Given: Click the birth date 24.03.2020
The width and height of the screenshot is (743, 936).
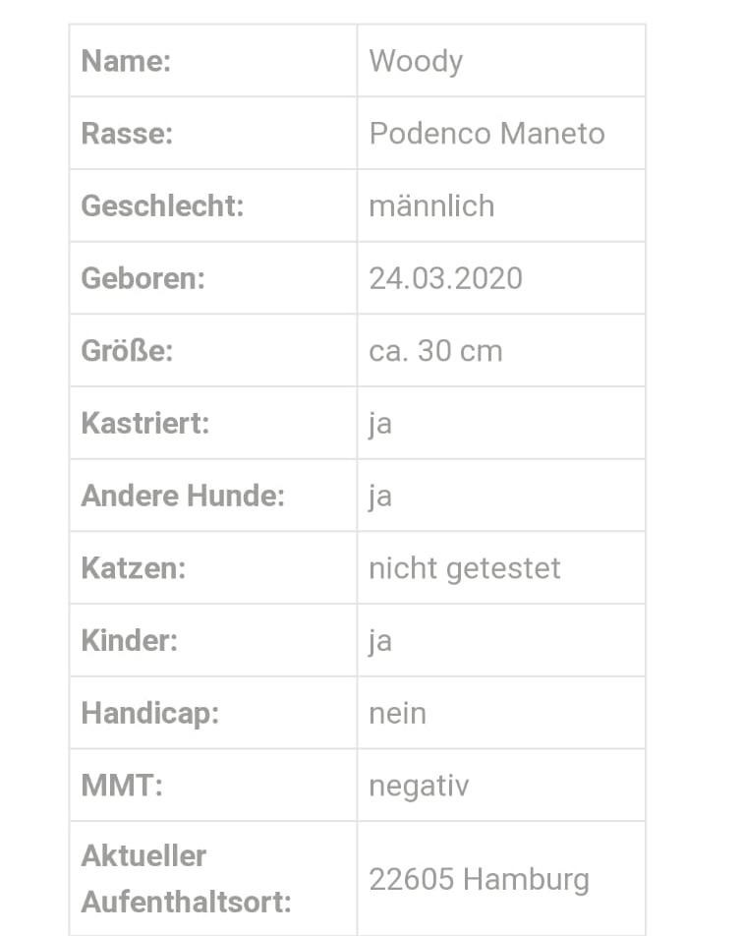Looking at the screenshot, I should 446,279.
